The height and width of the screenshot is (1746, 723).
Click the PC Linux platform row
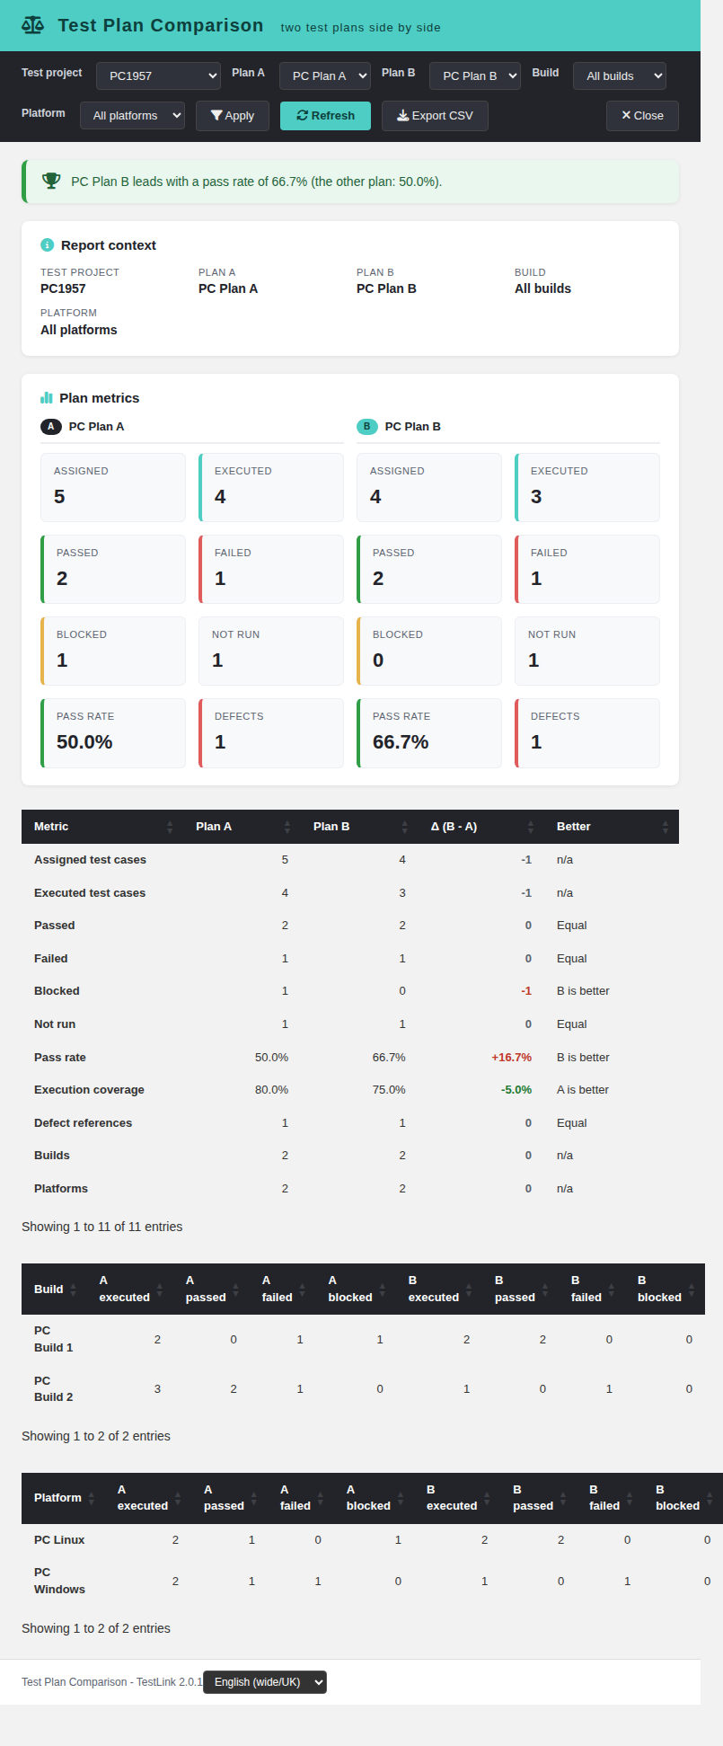372,1540
